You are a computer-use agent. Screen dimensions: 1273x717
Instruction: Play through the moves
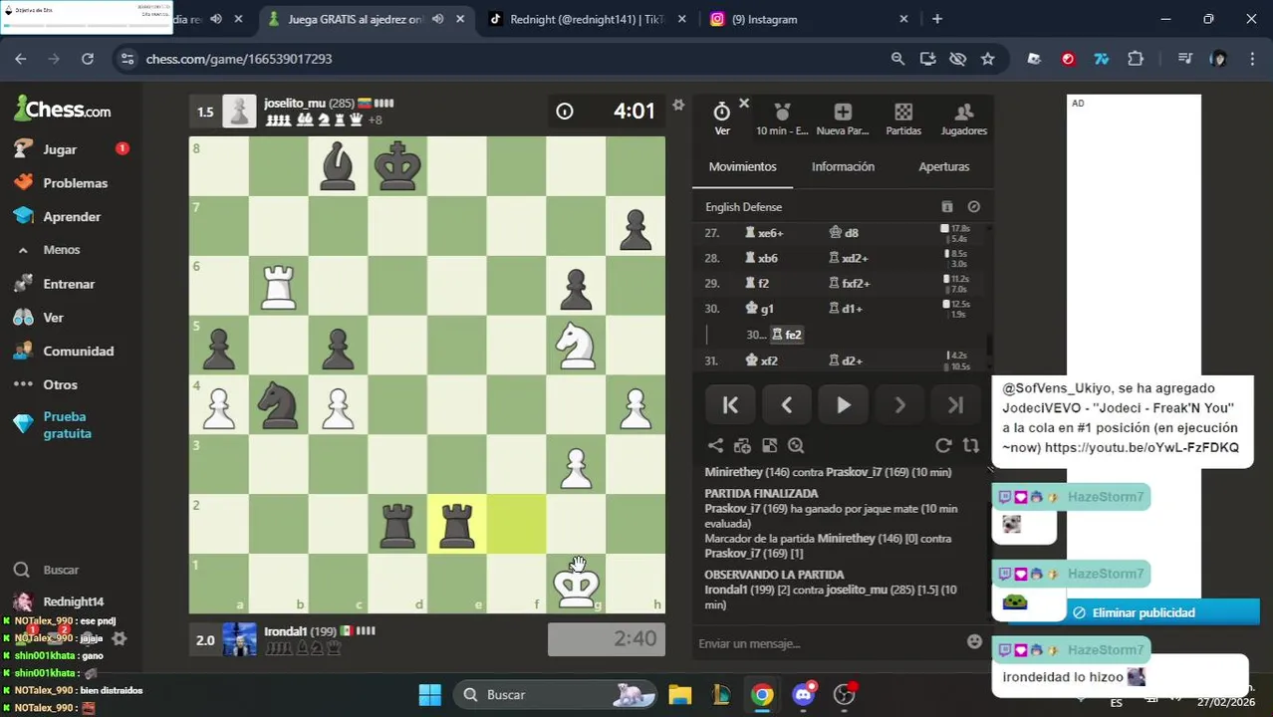(x=843, y=405)
